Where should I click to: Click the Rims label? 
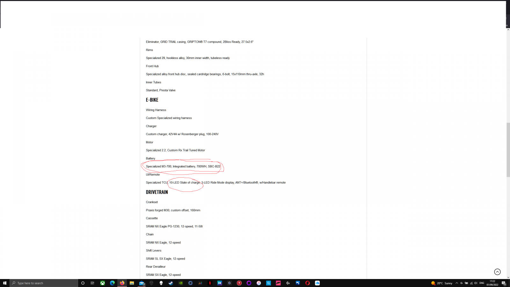(x=149, y=50)
